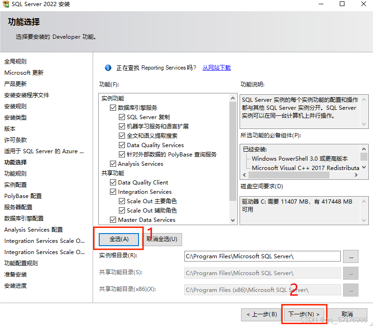Click 功能规则 step in sidebar
The width and height of the screenshot is (373, 326).
click(x=15, y=174)
